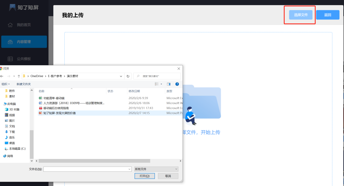Expand the address bar history dropdown
Viewport: 344px width, 186px height.
[x=121, y=76]
